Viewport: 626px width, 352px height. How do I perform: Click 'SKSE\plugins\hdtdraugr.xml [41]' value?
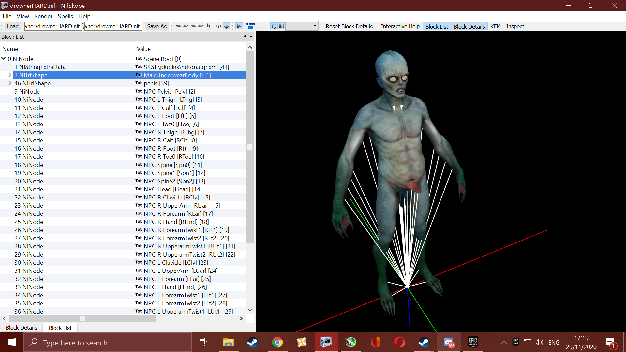click(186, 67)
